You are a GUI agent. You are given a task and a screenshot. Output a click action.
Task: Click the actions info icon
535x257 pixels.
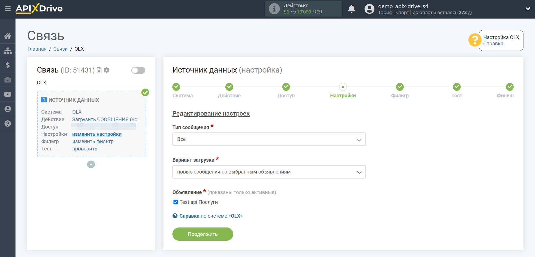[x=274, y=9]
